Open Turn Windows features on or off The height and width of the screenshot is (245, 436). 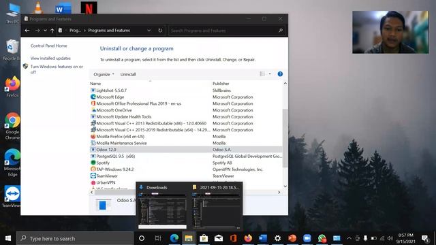(x=57, y=69)
